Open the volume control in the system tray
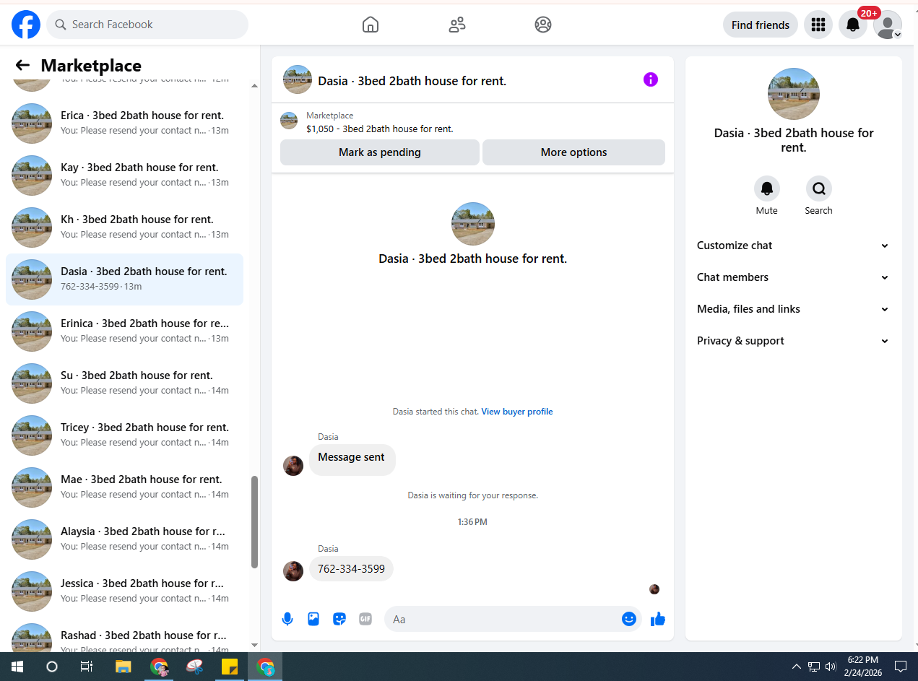This screenshot has height=681, width=918. coord(831,667)
